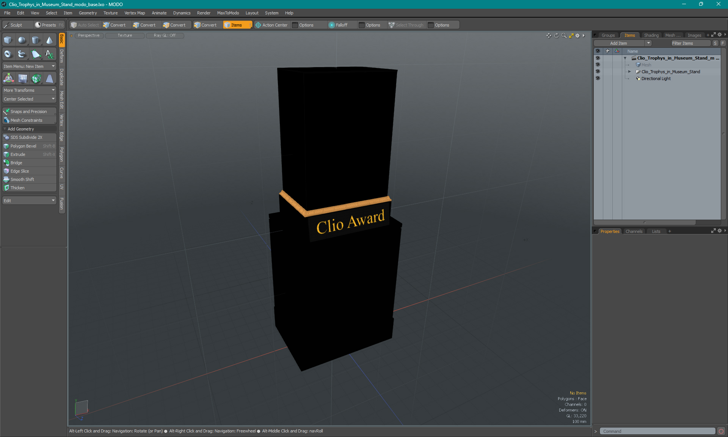Image resolution: width=728 pixels, height=437 pixels.
Task: Collapse the Add Geometry section
Action: click(x=5, y=129)
